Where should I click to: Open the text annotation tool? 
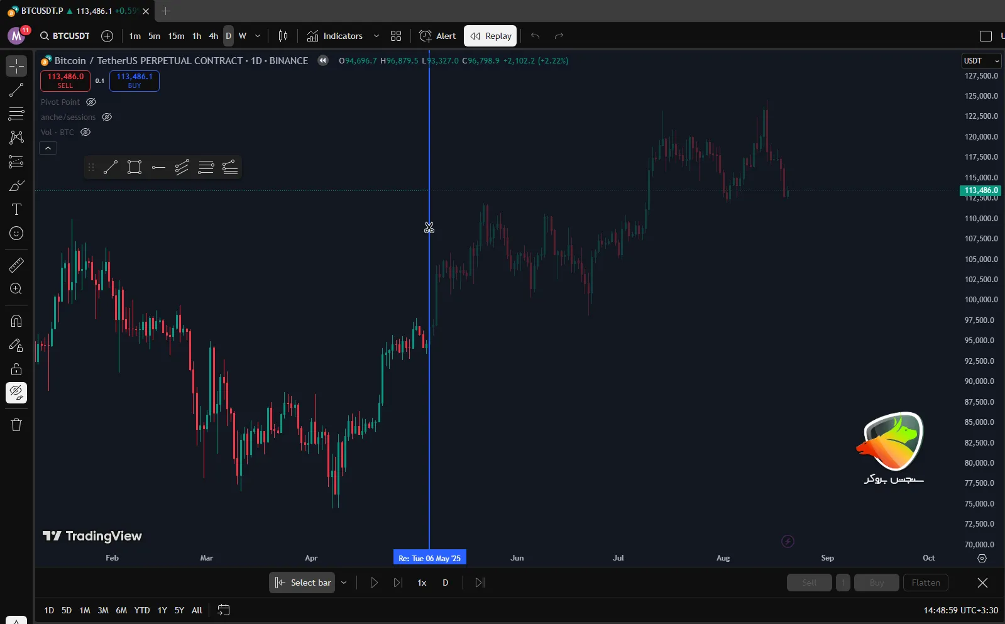(x=16, y=209)
